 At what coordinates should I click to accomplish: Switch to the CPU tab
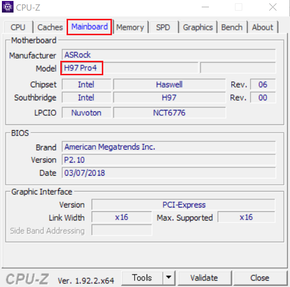pos(18,27)
